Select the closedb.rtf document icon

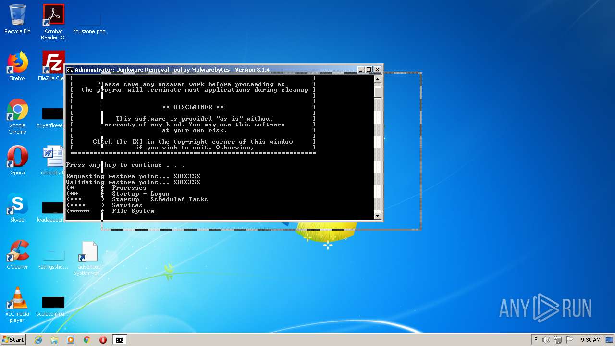point(53,161)
